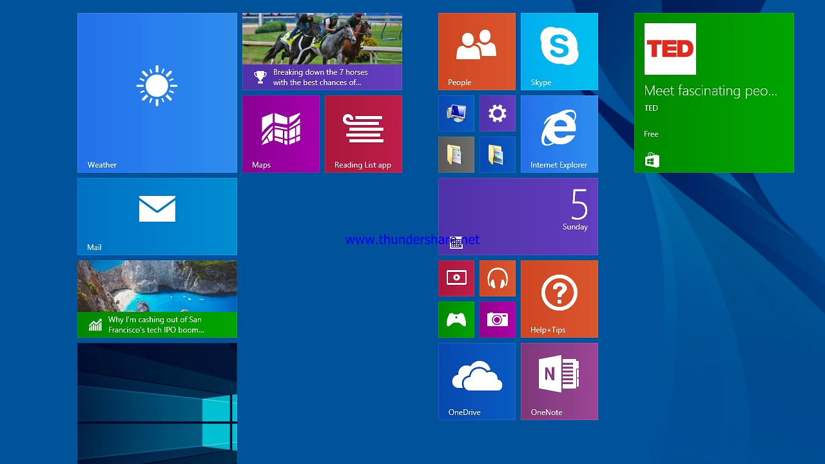Launch Internet Explorer tile
This screenshot has height=464, width=825.
[559, 134]
